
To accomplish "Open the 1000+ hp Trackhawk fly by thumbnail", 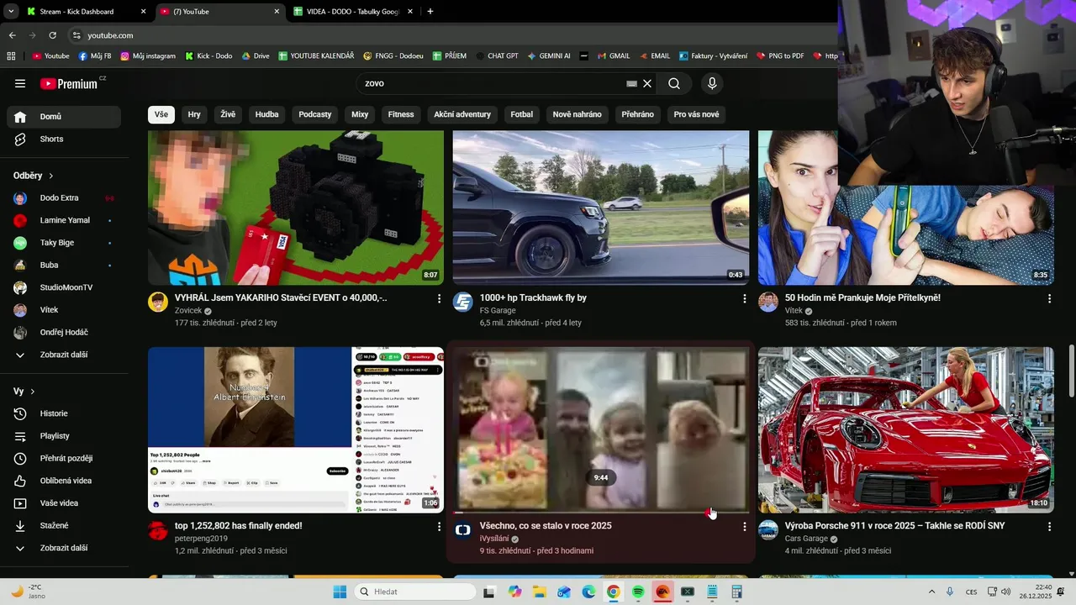I will click(601, 208).
